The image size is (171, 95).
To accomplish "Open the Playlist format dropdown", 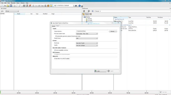I will pyautogui.click(x=87, y=38).
